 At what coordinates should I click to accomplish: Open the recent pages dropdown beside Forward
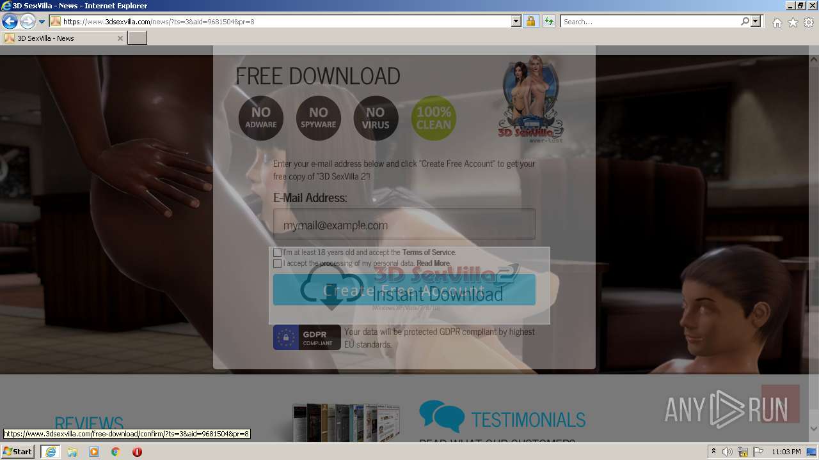point(42,22)
